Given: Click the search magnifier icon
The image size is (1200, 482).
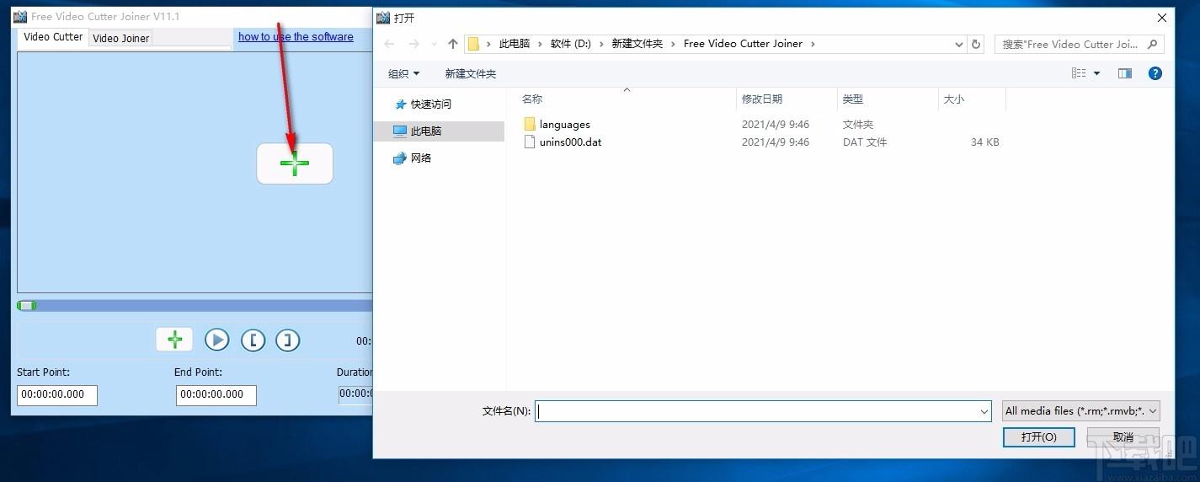Looking at the screenshot, I should pos(1154,45).
